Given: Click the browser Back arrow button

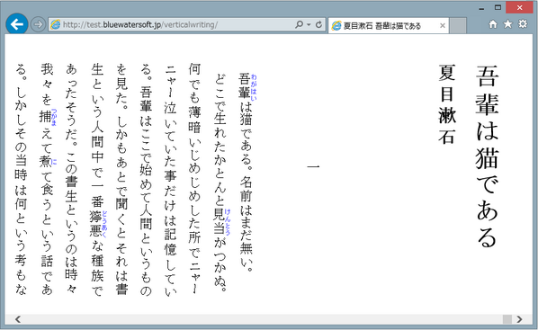Looking at the screenshot, I should pos(16,24).
